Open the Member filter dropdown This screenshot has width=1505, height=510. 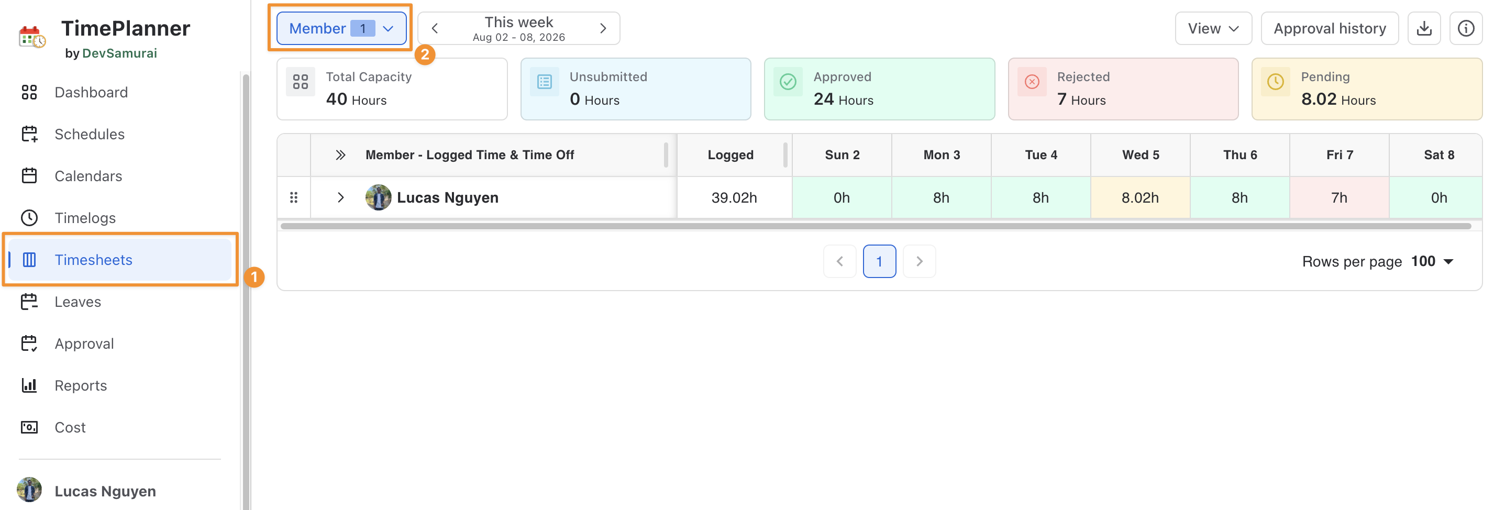[x=341, y=28]
